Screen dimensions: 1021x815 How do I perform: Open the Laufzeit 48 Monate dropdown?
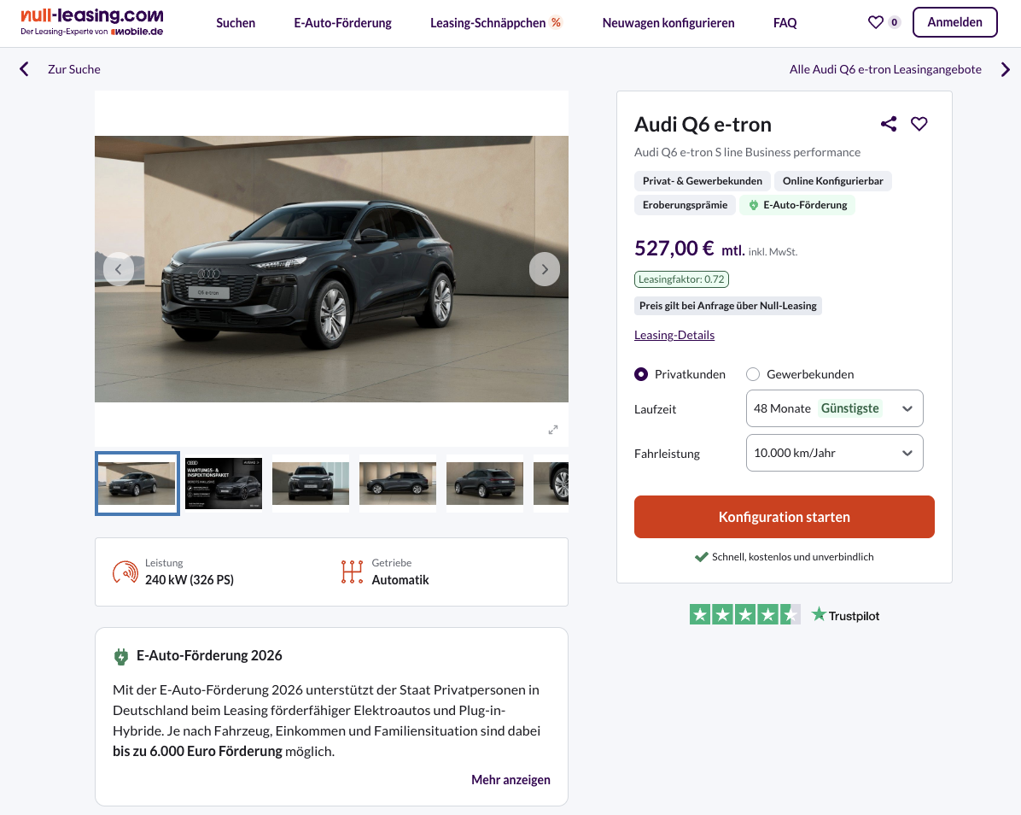point(834,408)
